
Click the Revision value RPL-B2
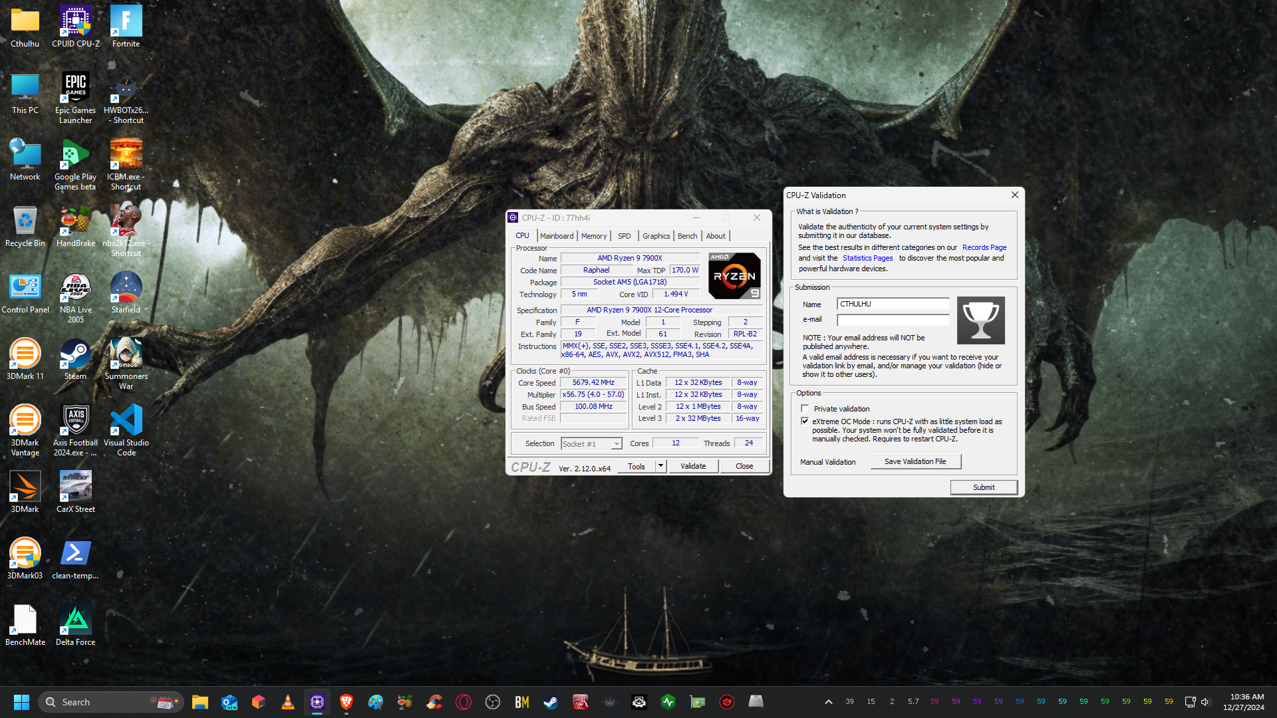click(x=745, y=334)
